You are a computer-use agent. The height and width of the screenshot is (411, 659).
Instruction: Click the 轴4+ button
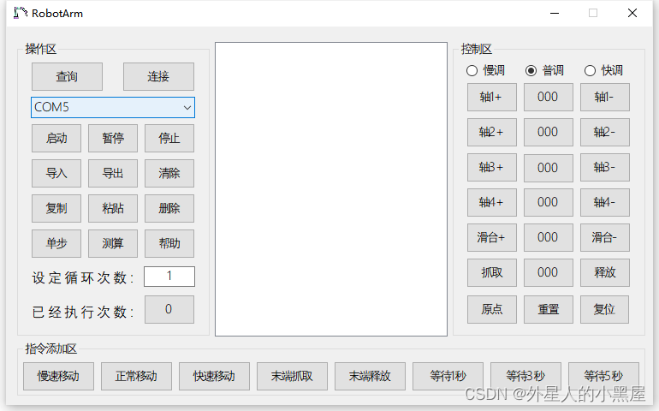tap(492, 202)
